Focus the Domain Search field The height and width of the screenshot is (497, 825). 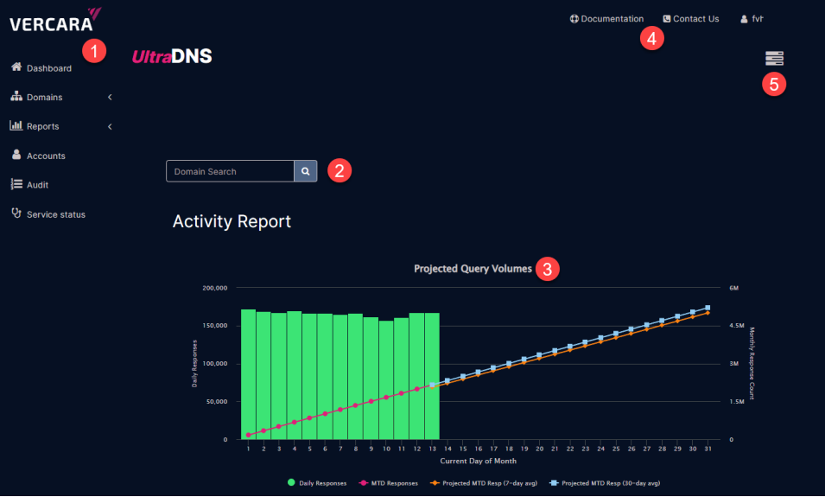tap(230, 171)
